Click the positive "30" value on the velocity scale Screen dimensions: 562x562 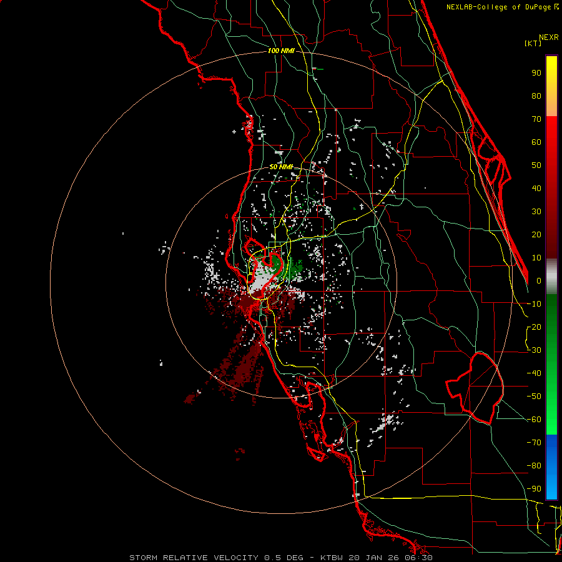click(x=536, y=212)
